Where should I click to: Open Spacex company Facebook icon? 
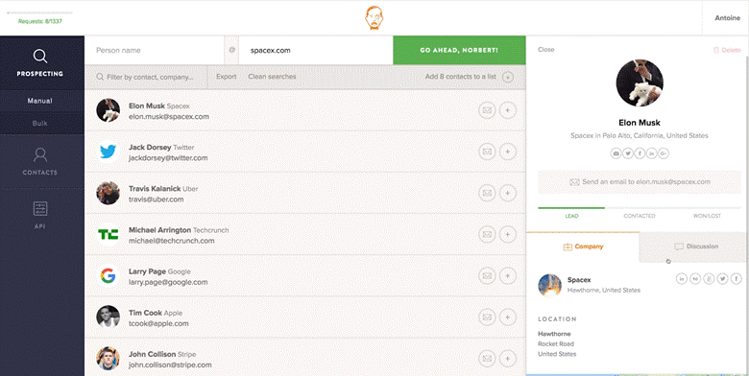pyautogui.click(x=737, y=279)
